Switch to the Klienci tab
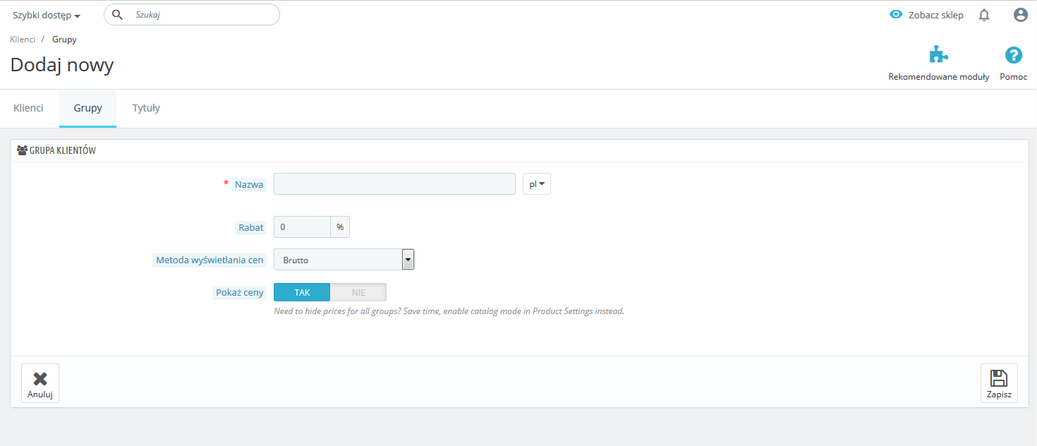Viewport: 1037px width, 446px height. tap(29, 108)
